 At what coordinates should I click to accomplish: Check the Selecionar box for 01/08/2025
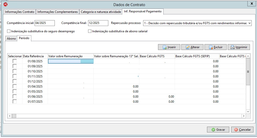[15, 61]
